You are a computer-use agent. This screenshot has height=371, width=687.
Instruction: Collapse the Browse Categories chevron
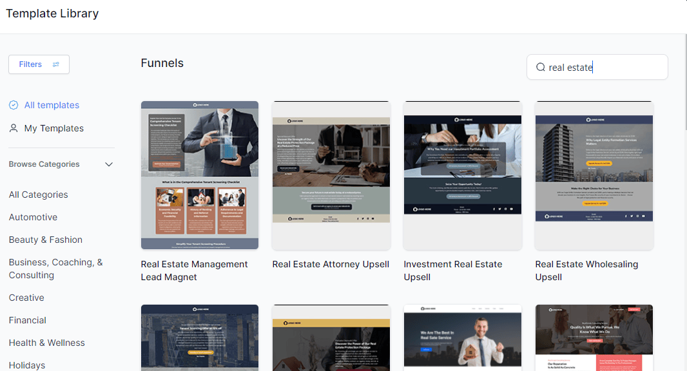(x=109, y=164)
